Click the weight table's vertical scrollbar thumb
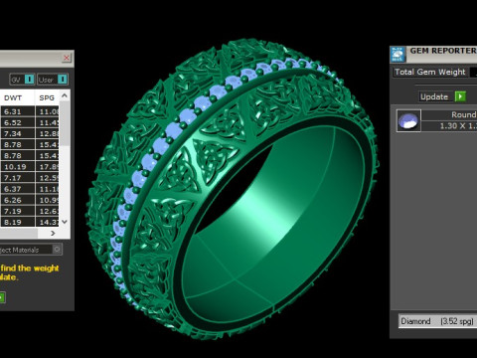Image resolution: width=477 pixels, height=358 pixels. coord(65,123)
